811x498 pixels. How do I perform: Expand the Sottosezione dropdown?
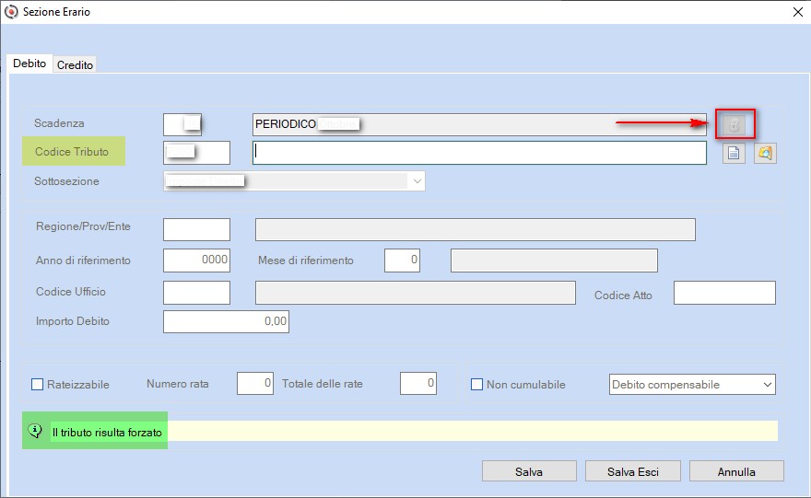[417, 181]
